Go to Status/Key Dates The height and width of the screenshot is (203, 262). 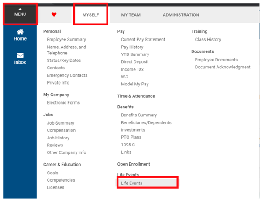click(x=64, y=60)
